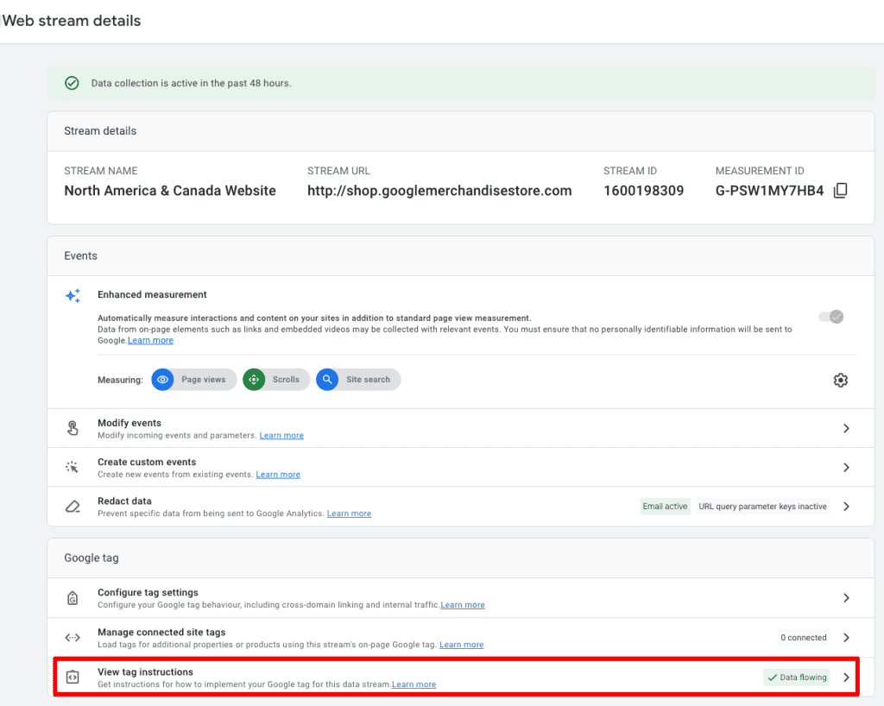
Task: Click the Configure tag settings icon
Action: [73, 598]
